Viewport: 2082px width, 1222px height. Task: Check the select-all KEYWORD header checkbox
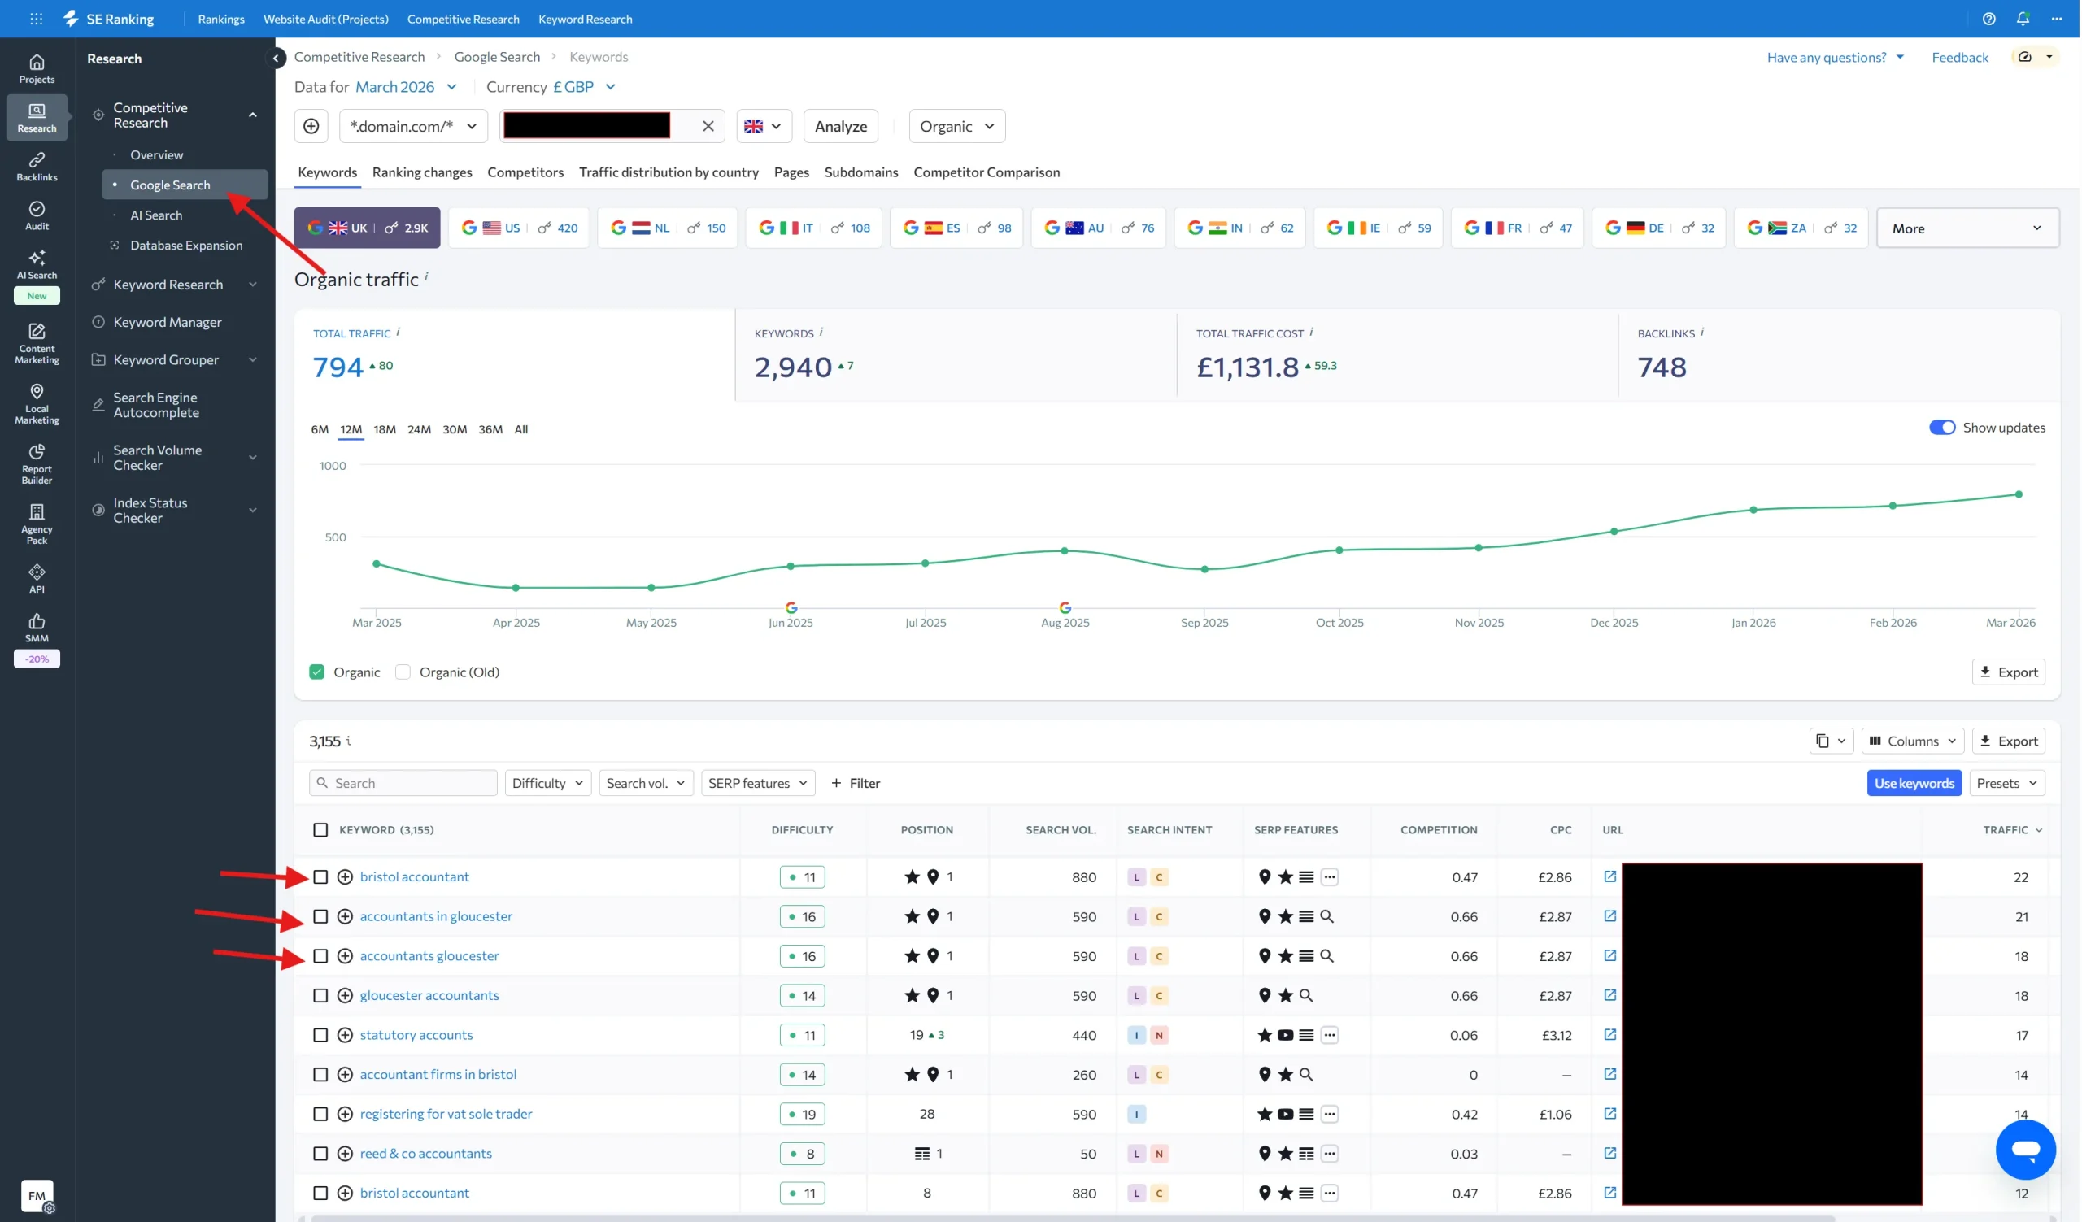click(x=320, y=830)
